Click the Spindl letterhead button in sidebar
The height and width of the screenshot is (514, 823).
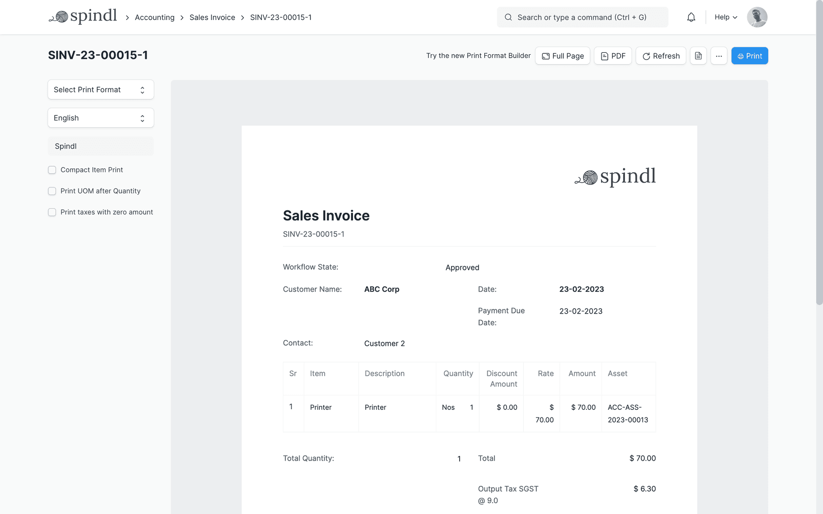click(x=100, y=146)
